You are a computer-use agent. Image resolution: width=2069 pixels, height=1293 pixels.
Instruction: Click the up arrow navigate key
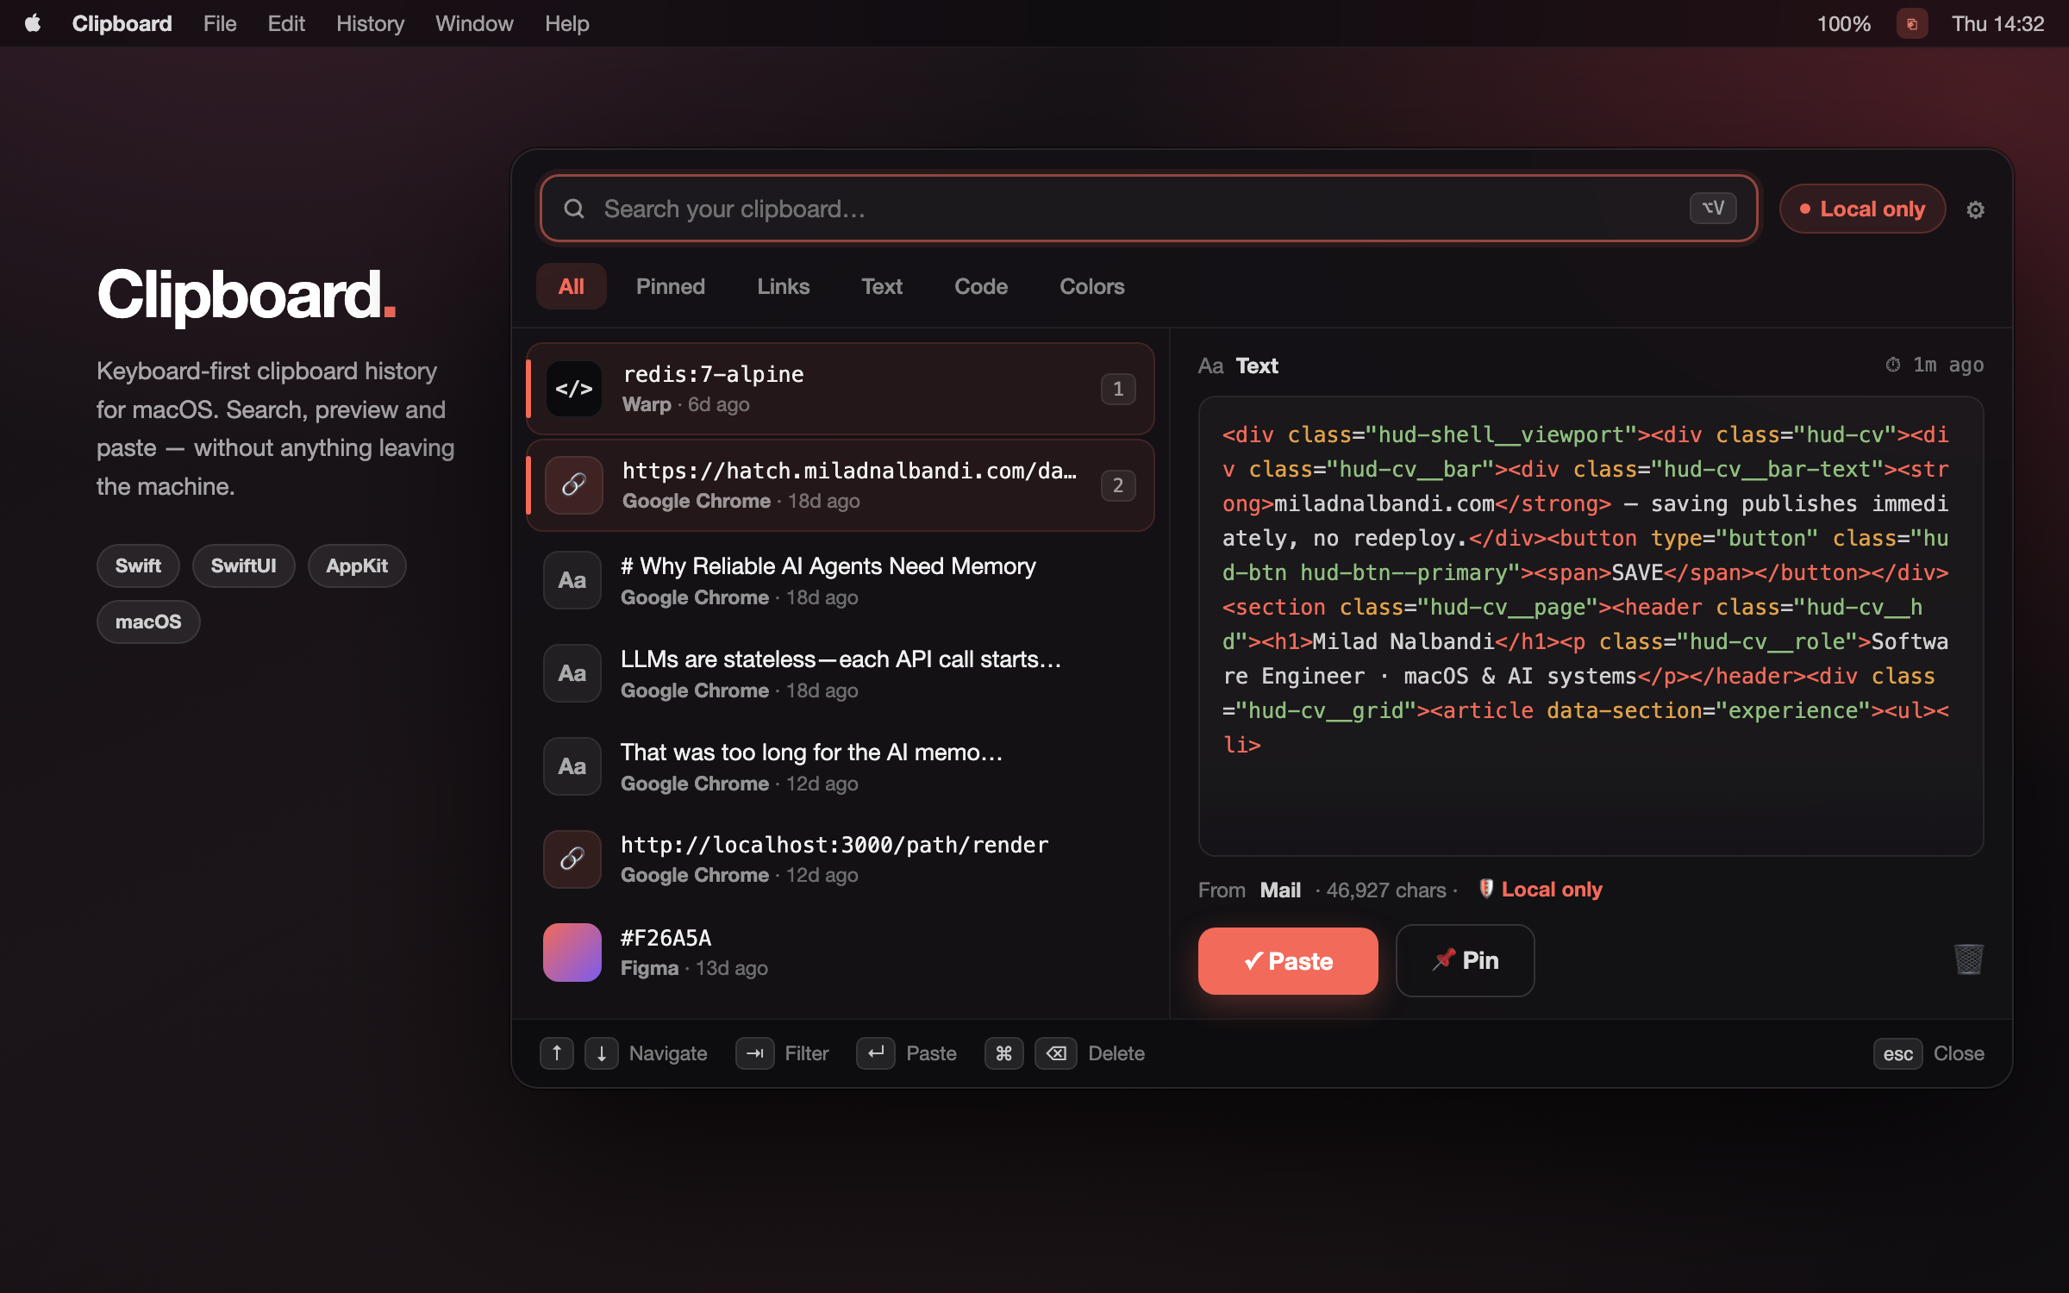point(557,1053)
